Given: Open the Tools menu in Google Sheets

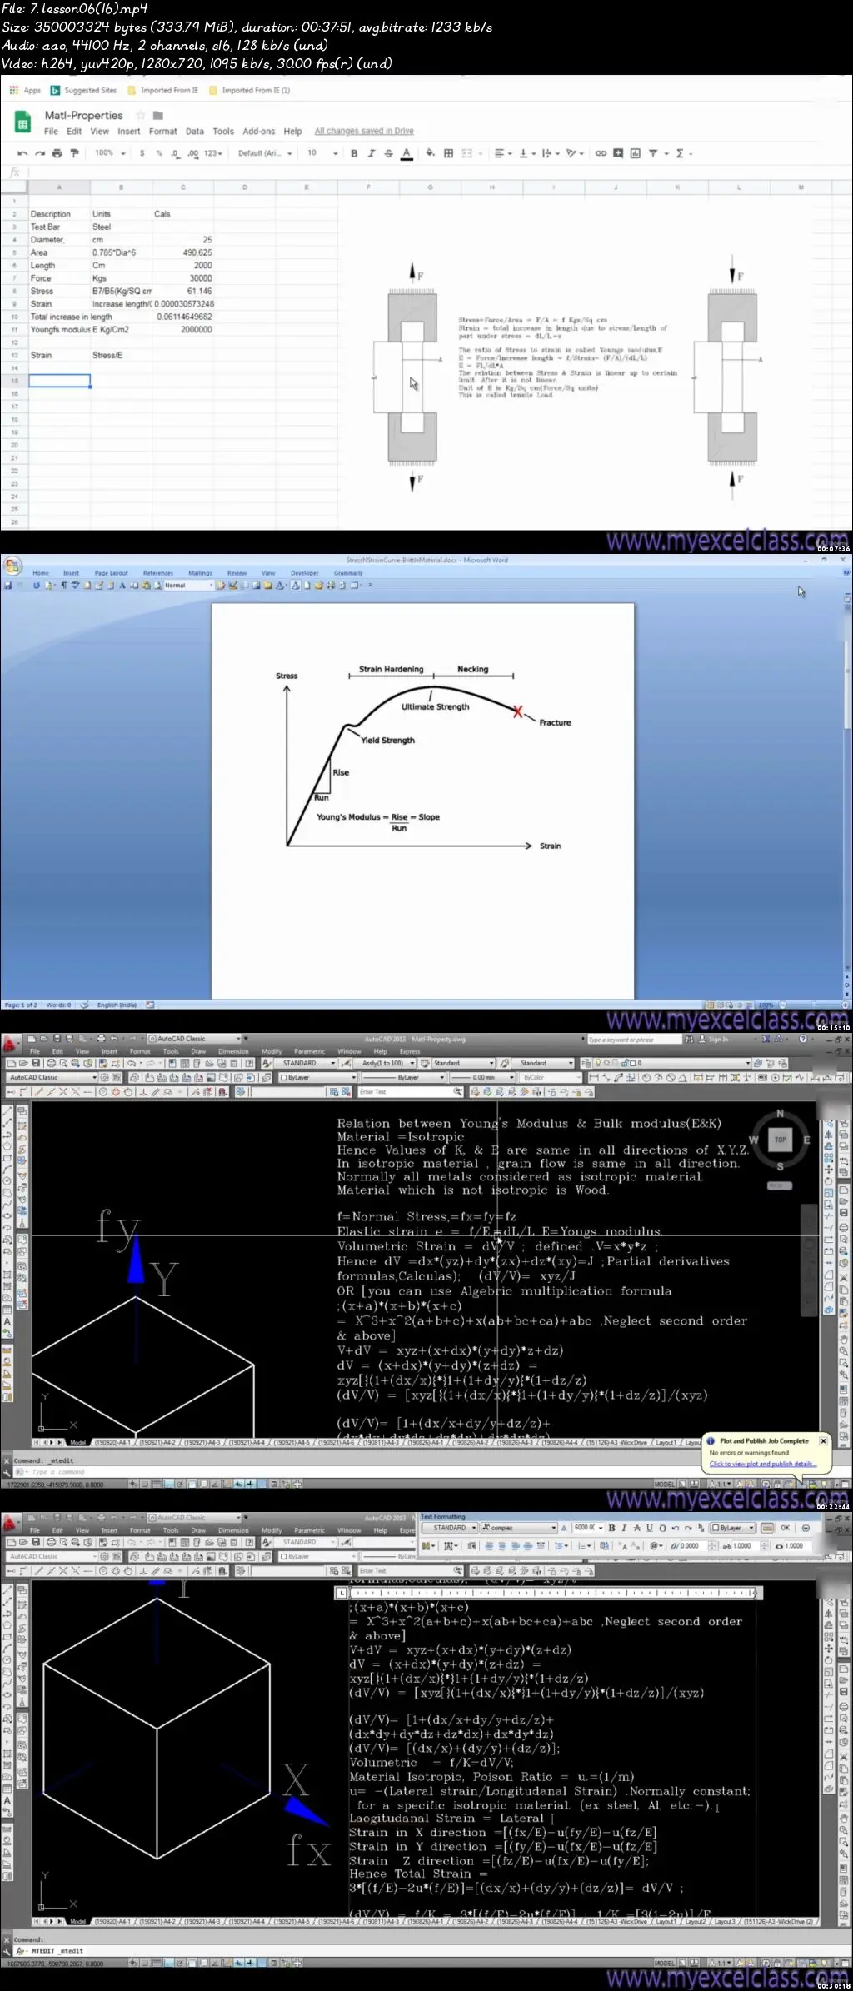Looking at the screenshot, I should pos(223,132).
